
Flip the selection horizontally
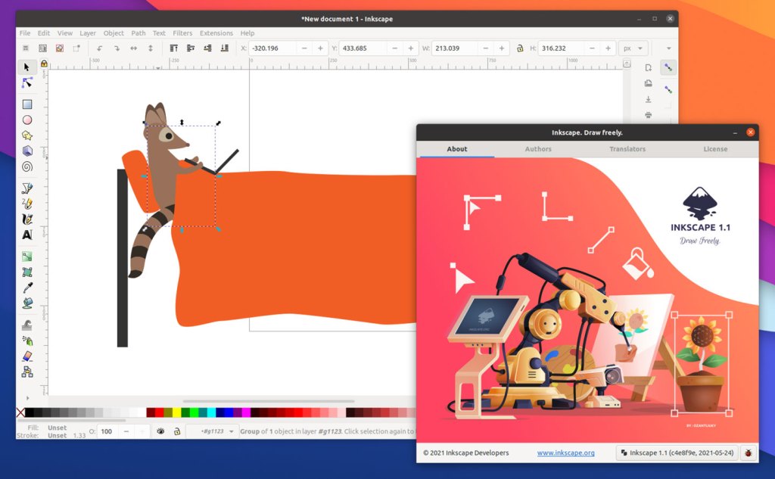tap(133, 48)
